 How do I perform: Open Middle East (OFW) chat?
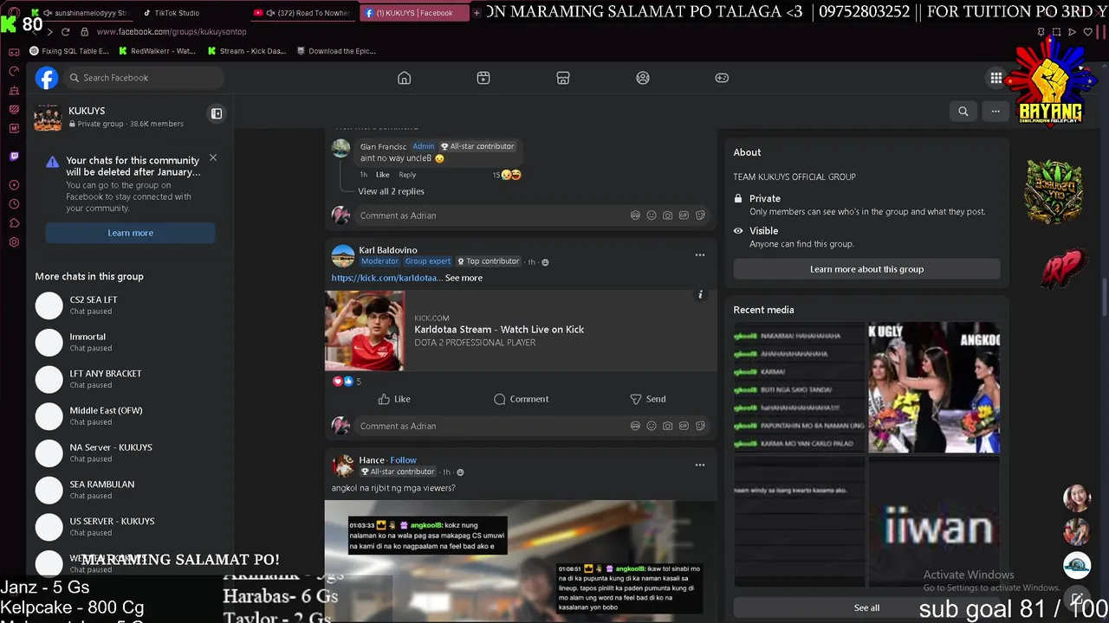[x=130, y=416]
